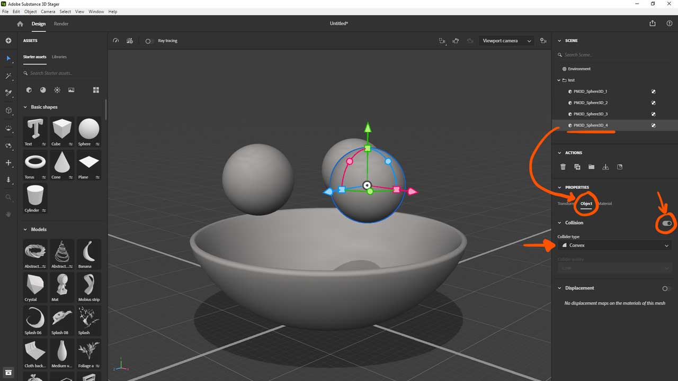This screenshot has height=381, width=678.
Task: Click the Add (plus) button in left toolbar
Action: tap(8, 41)
